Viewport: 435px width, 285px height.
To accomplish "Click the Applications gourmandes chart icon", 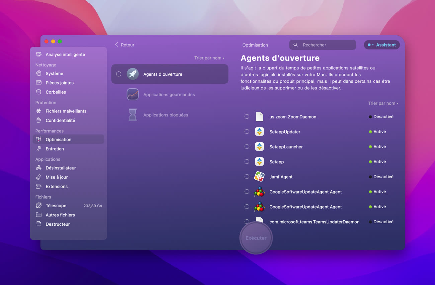I will tap(133, 94).
